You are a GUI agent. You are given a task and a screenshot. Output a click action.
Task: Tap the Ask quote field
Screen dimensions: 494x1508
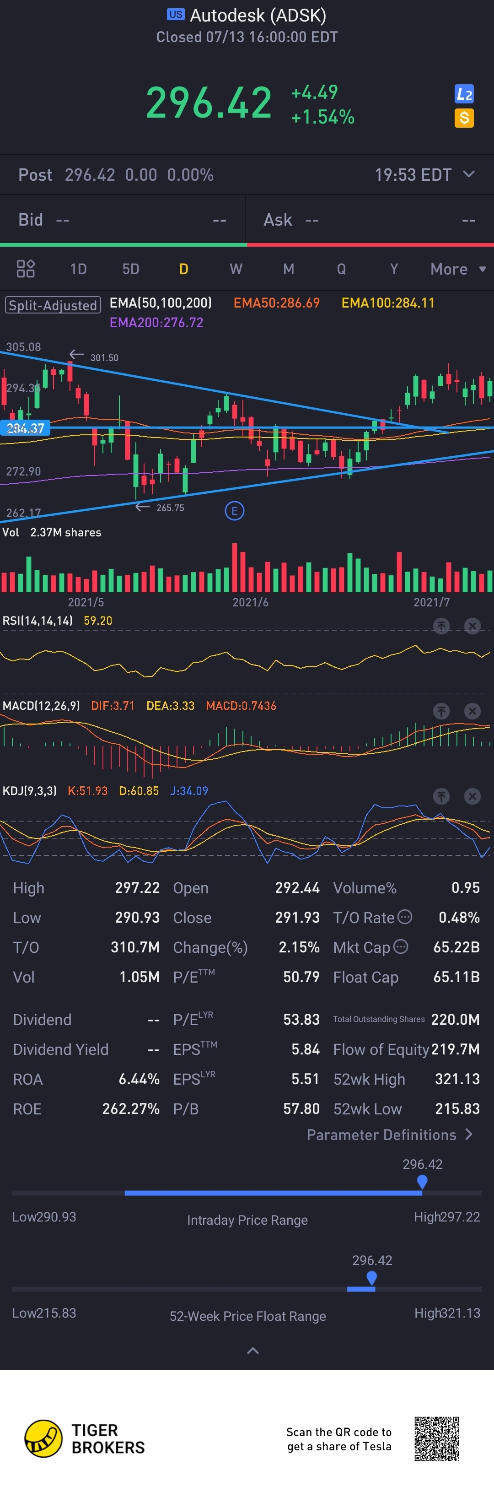click(x=370, y=220)
